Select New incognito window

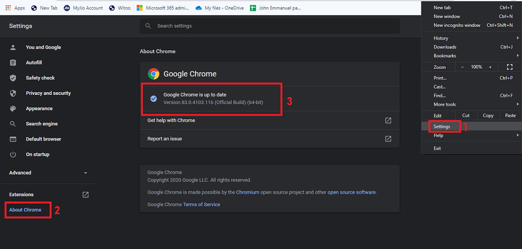[472, 25]
